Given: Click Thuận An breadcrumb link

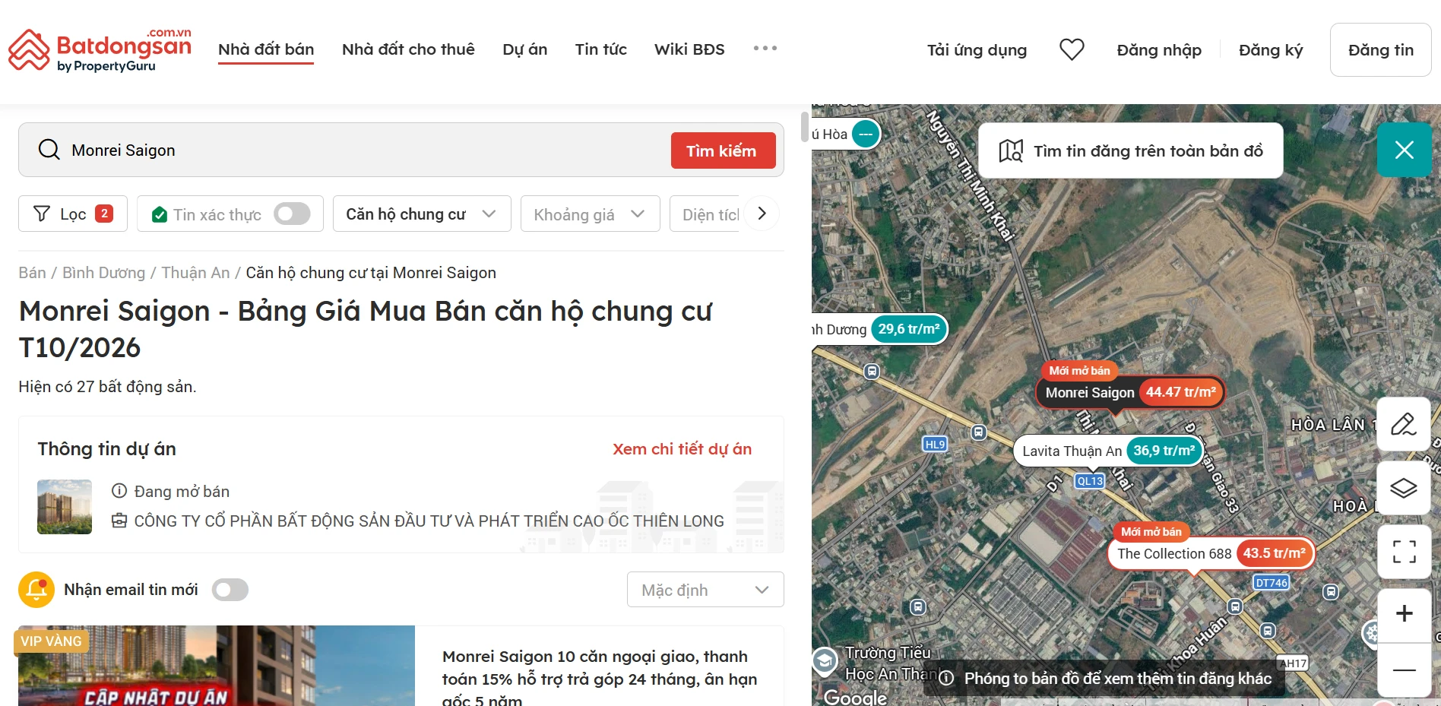Looking at the screenshot, I should pos(195,273).
